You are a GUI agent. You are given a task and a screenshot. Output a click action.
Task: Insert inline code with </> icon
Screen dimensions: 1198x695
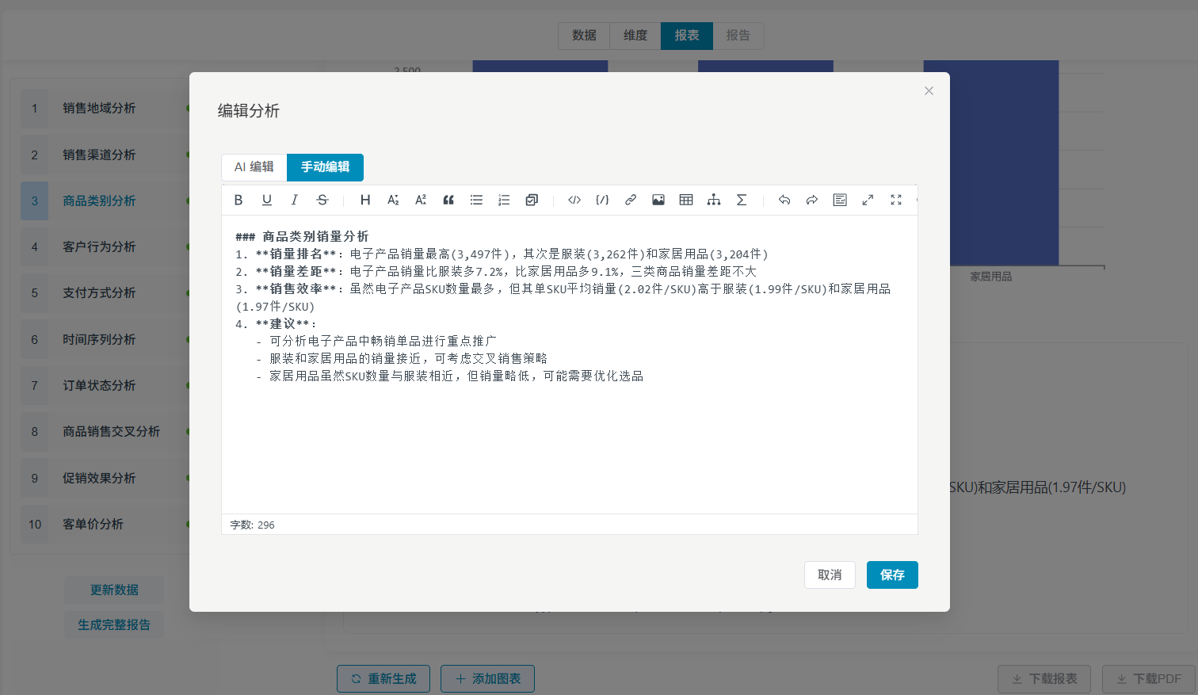(x=574, y=200)
